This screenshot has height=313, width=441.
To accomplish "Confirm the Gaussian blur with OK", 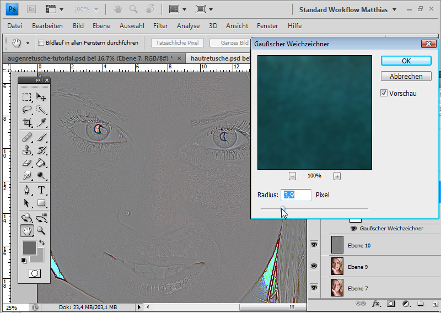I will [x=406, y=61].
